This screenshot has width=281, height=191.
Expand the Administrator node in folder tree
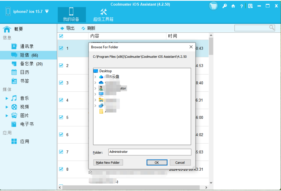point(96,88)
